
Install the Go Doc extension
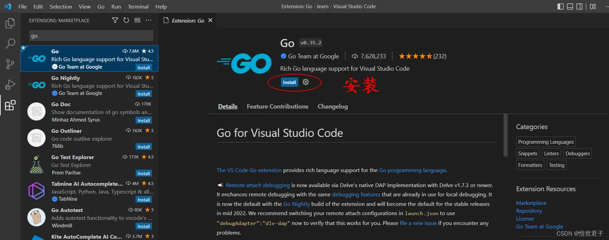coord(144,121)
